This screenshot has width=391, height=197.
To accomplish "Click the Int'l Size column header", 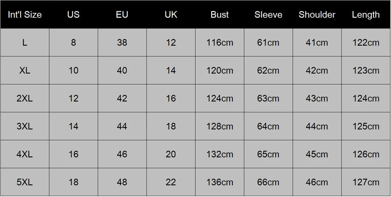I will 25,15.
